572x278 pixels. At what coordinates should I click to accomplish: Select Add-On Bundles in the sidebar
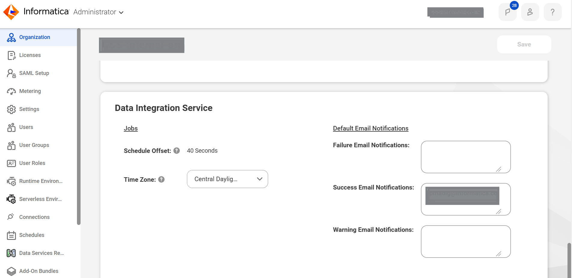pos(38,271)
